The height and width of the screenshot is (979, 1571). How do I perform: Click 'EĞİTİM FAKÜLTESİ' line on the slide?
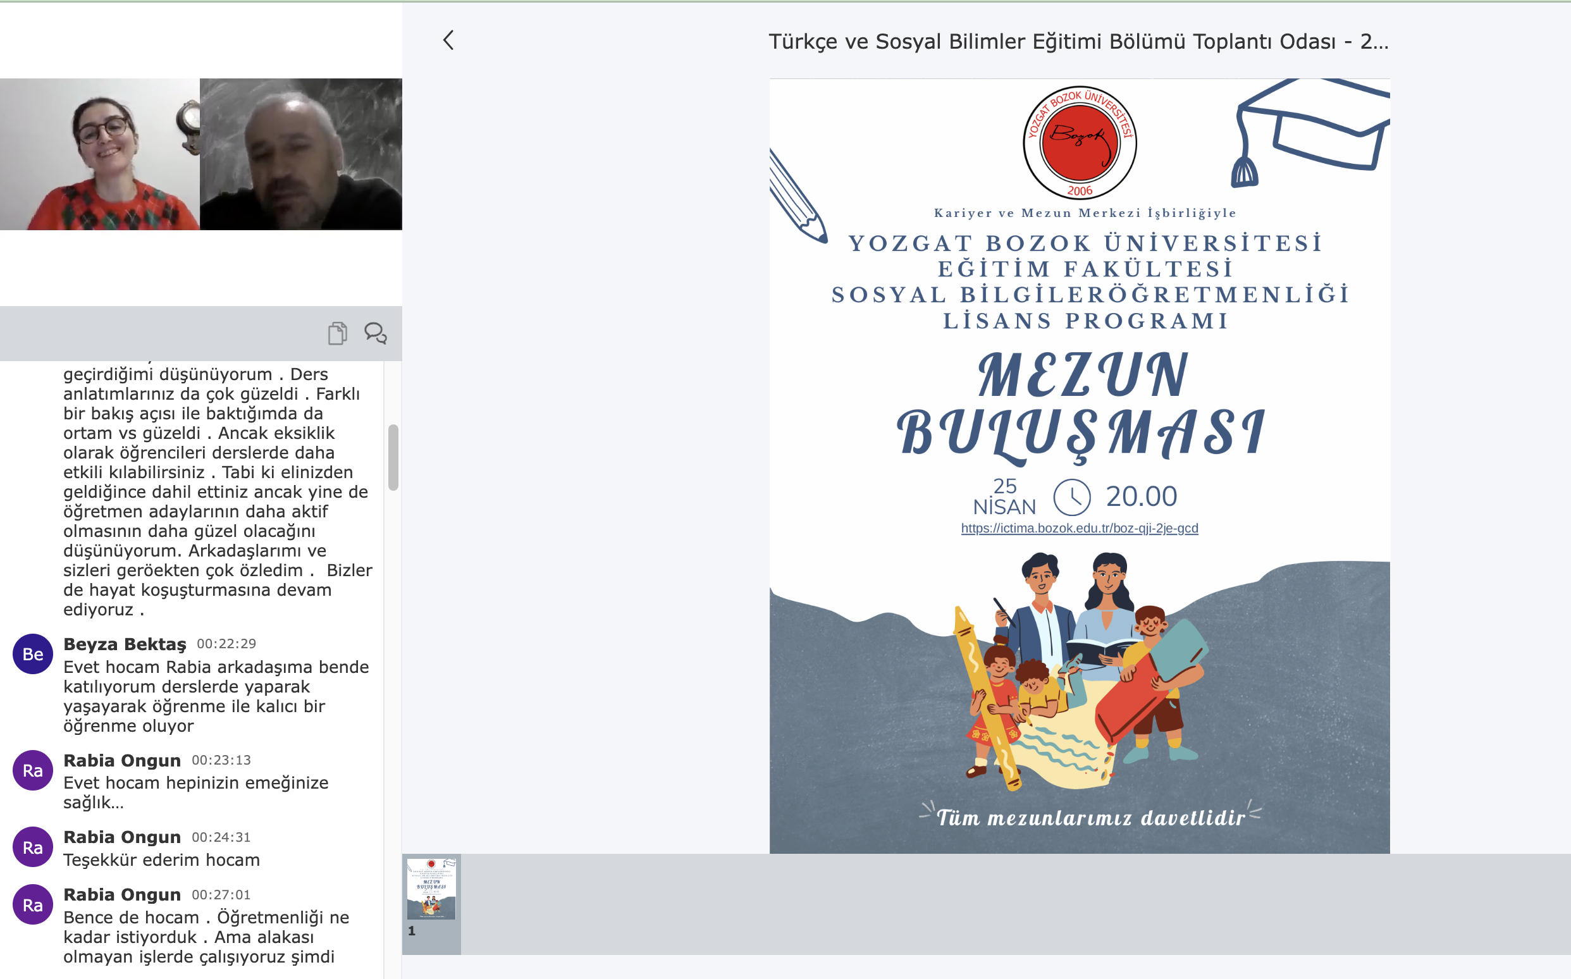[x=1085, y=269]
